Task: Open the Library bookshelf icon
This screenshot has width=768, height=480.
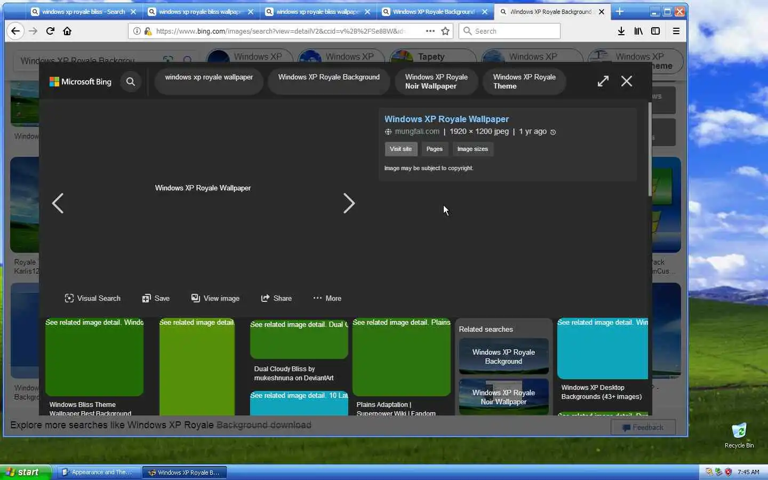Action: point(638,31)
